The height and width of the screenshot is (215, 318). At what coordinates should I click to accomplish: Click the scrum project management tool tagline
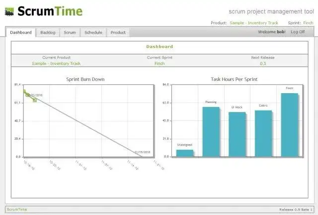[x=271, y=11]
